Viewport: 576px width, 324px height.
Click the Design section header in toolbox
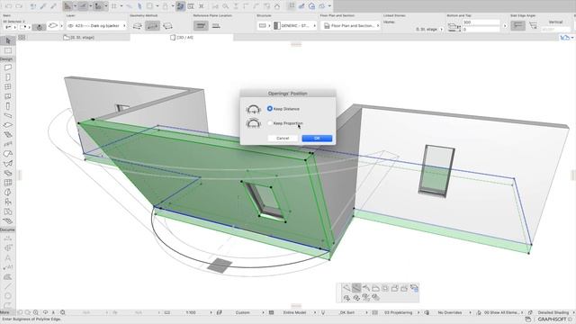pos(6,58)
